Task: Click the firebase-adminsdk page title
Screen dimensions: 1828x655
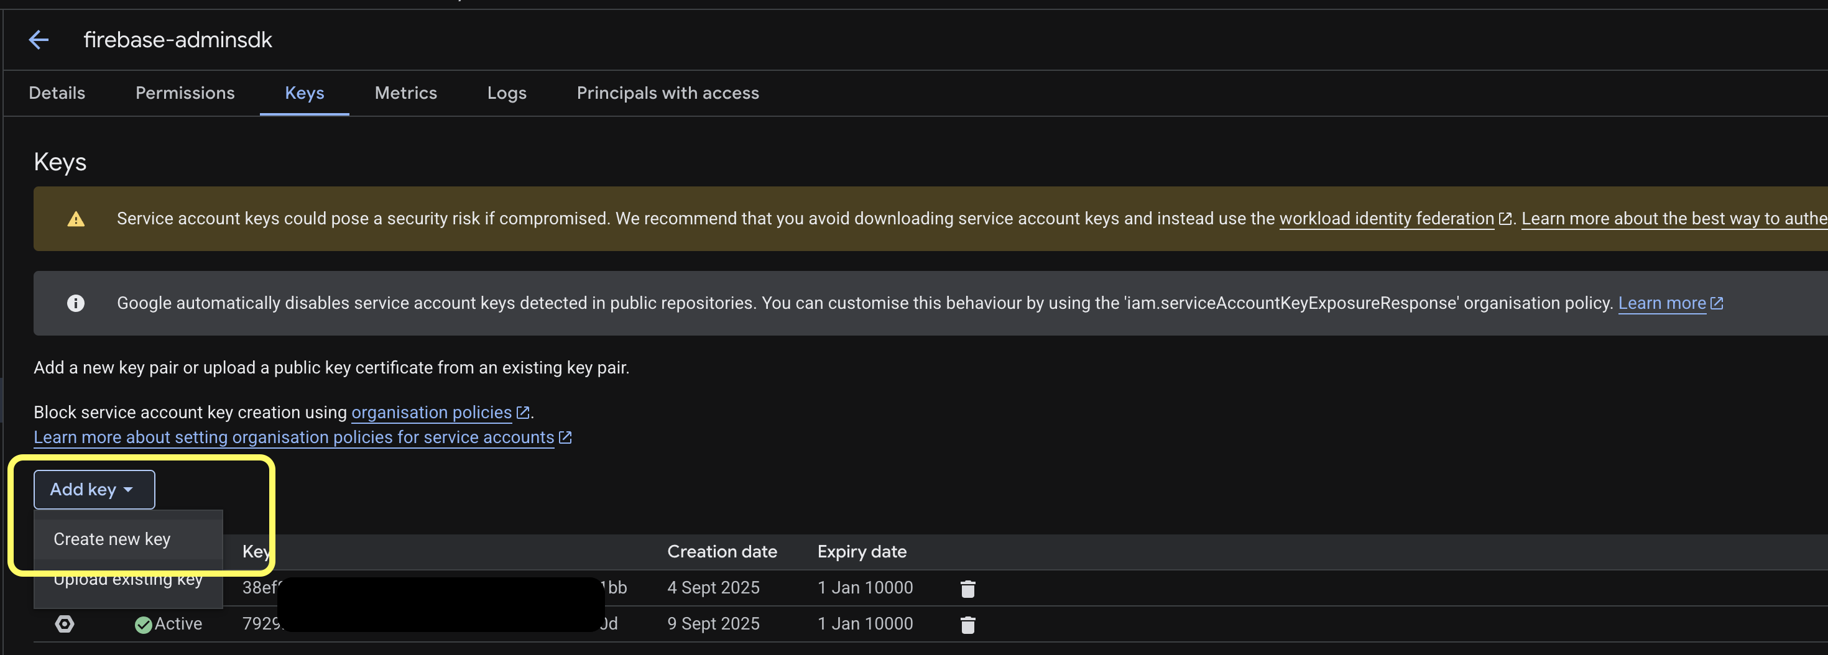Action: click(177, 40)
